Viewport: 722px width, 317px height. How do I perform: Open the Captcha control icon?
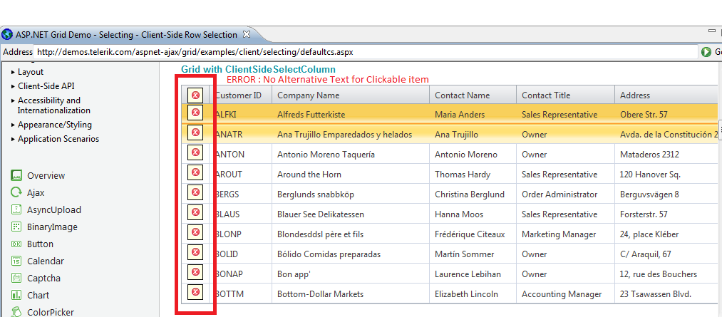16,278
